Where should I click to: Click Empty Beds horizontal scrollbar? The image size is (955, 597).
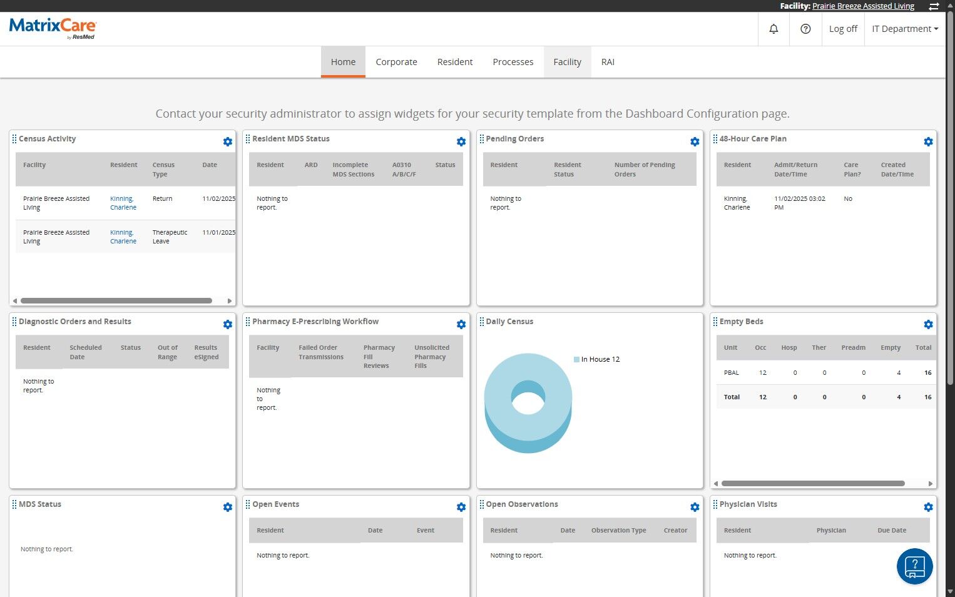click(813, 484)
